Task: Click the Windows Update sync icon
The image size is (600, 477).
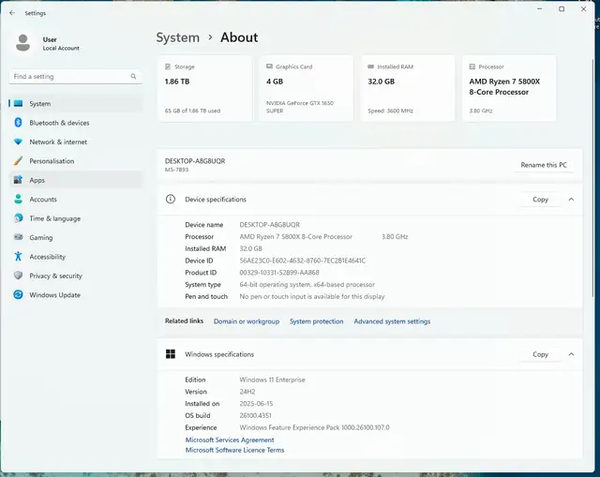Action: 18,294
